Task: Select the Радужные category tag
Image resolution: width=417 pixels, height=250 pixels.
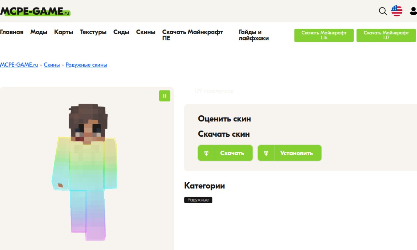Action: pyautogui.click(x=198, y=200)
